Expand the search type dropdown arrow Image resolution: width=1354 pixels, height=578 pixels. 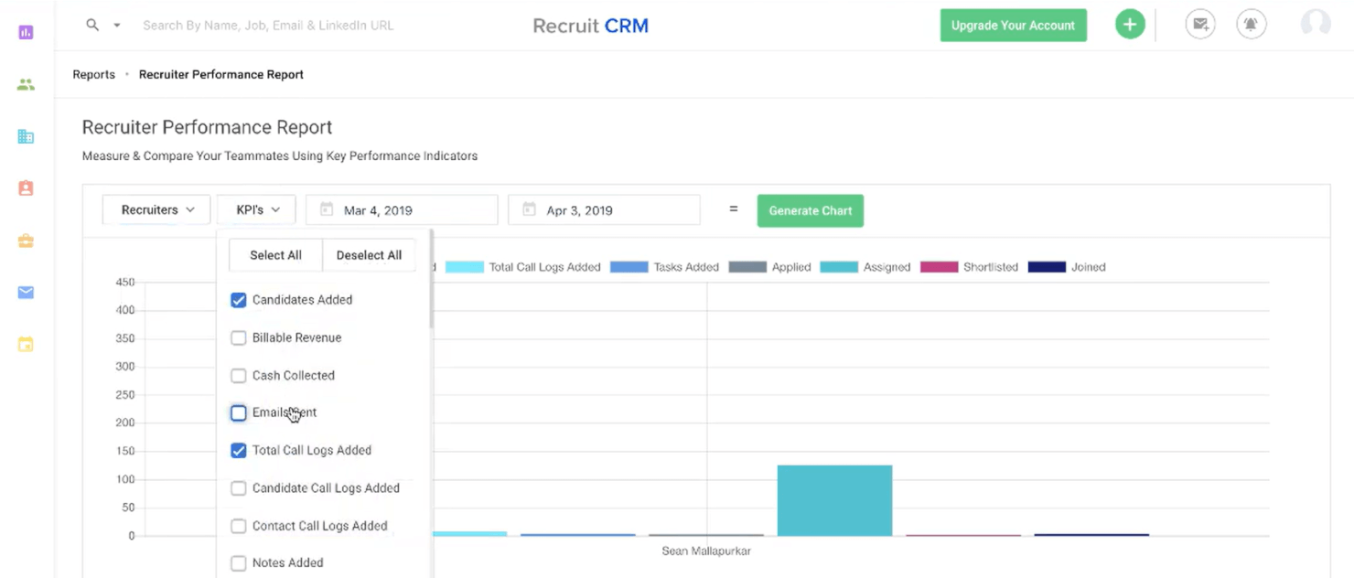coord(117,26)
